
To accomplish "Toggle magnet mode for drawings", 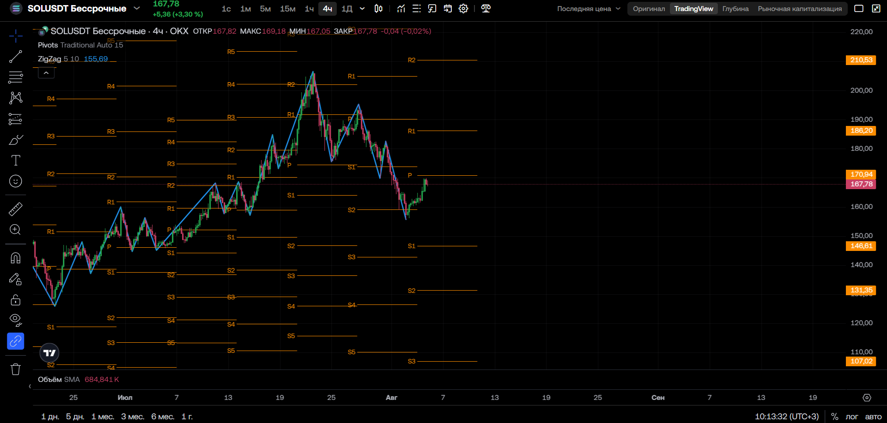I will (16, 258).
